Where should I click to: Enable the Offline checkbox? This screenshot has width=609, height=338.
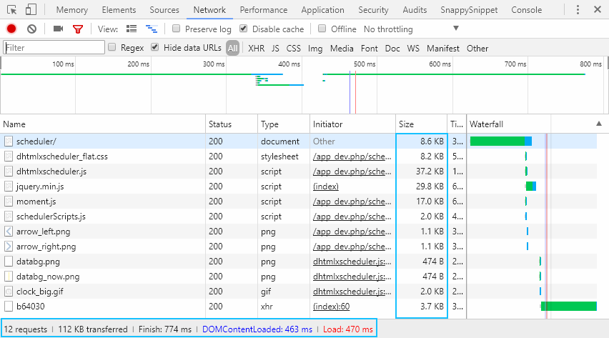[322, 29]
